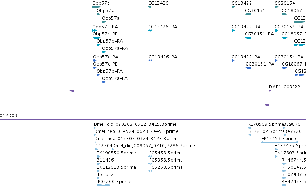Select the 442704 EST label

[x=104, y=146]
